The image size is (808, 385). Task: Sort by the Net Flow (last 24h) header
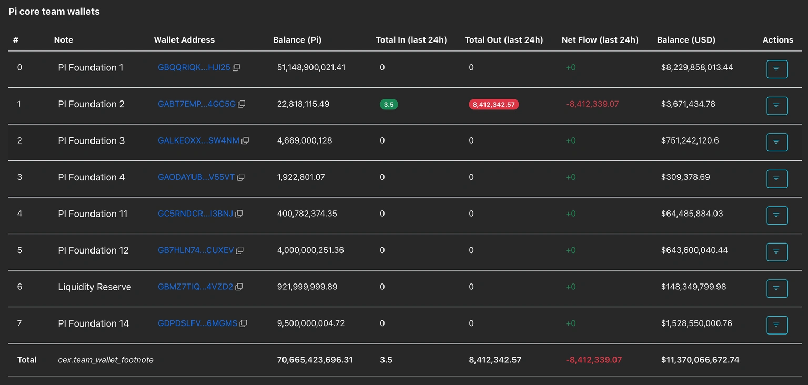[600, 39]
